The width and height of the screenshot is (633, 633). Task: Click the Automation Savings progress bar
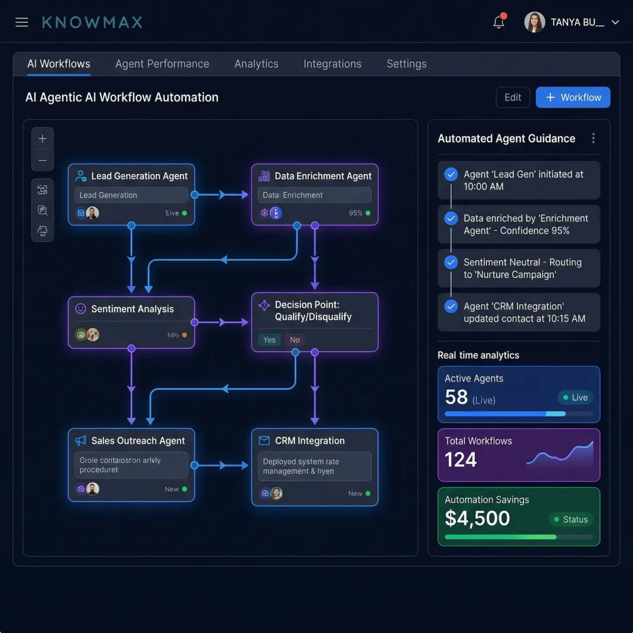[x=519, y=537]
